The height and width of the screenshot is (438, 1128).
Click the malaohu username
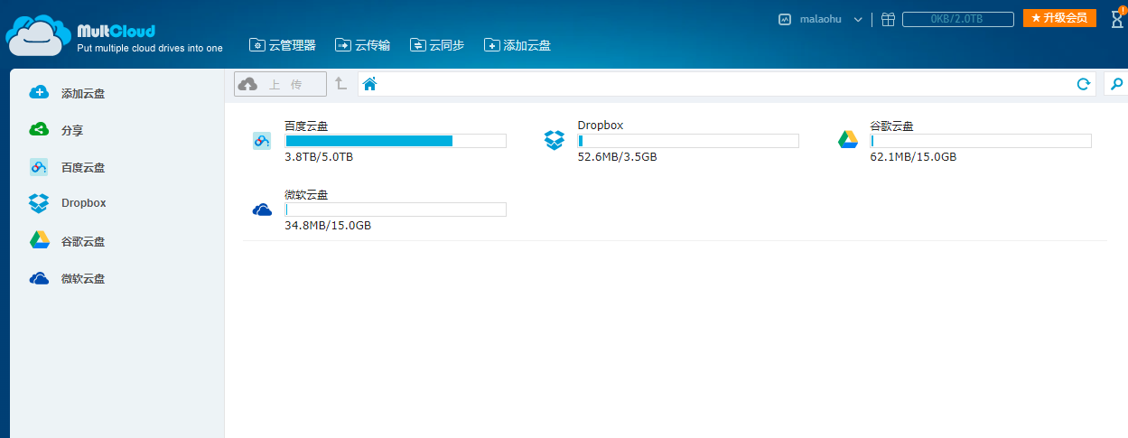(821, 19)
